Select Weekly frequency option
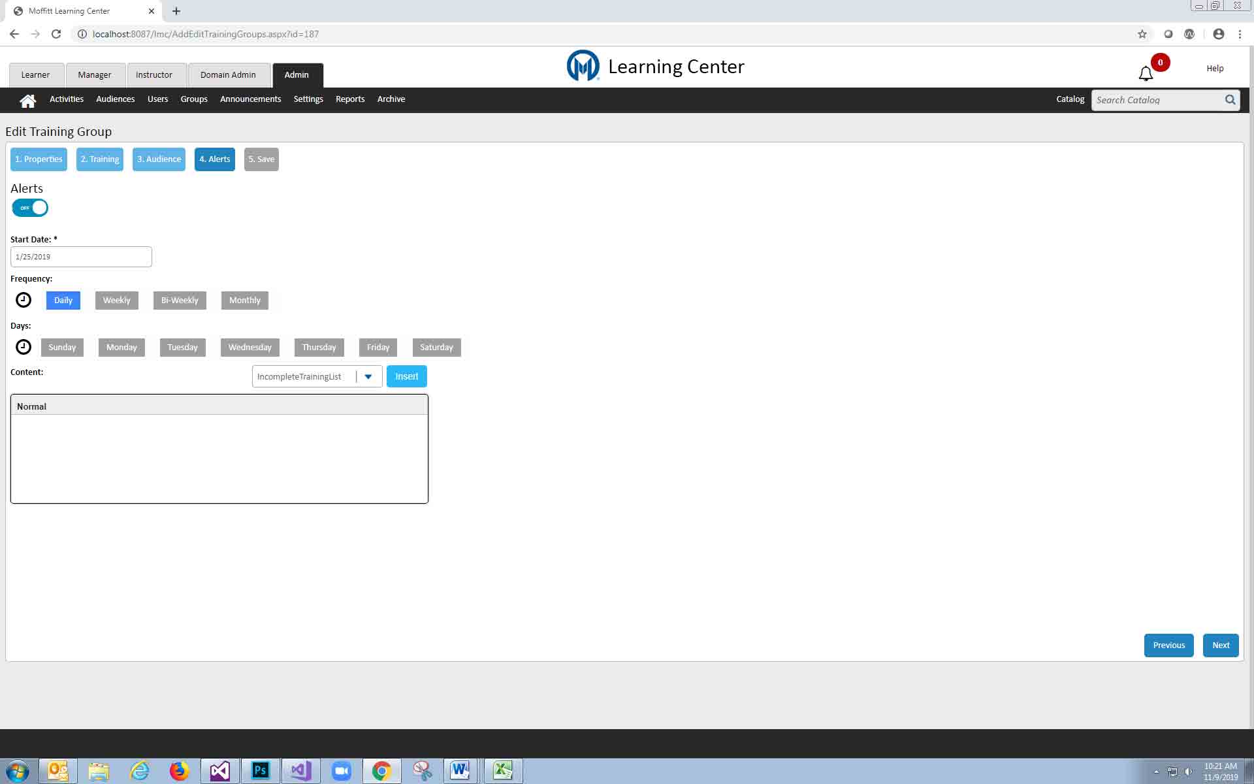The width and height of the screenshot is (1254, 784). 116,301
